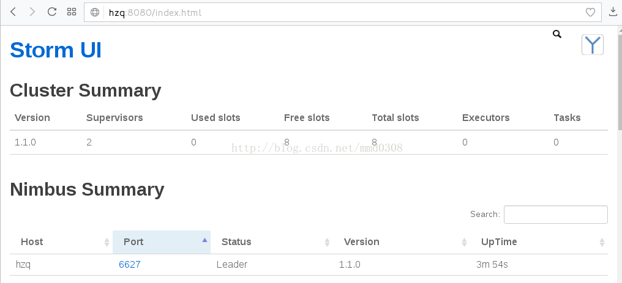Click the Storm Y logo icon
The height and width of the screenshot is (283, 622).
pos(593,45)
